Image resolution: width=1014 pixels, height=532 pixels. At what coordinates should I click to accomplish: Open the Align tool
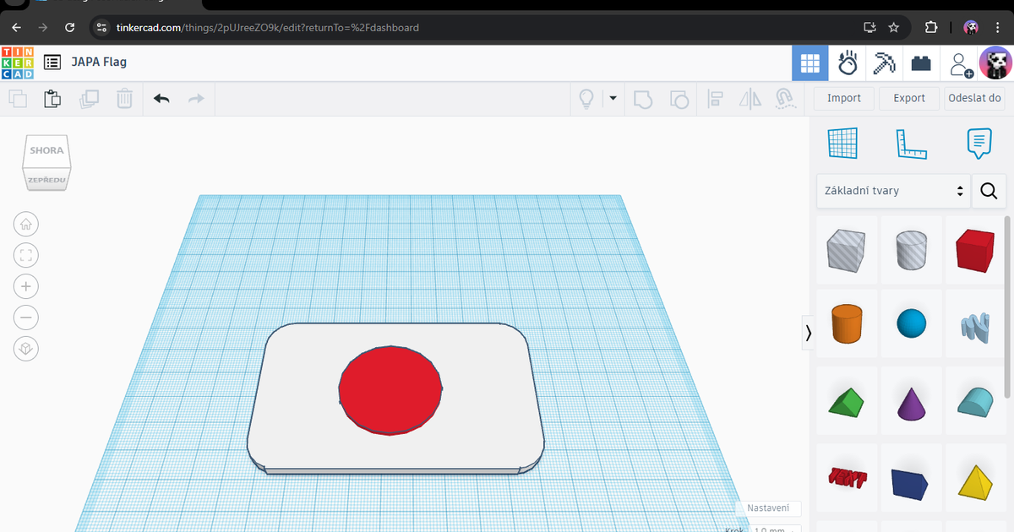pos(714,99)
